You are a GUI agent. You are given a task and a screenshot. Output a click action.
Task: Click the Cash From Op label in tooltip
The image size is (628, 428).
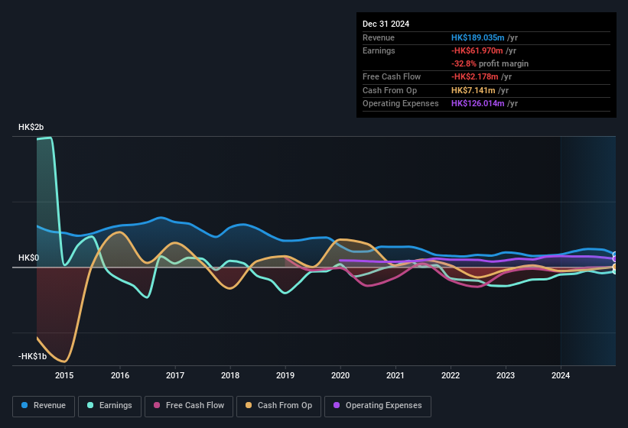389,90
